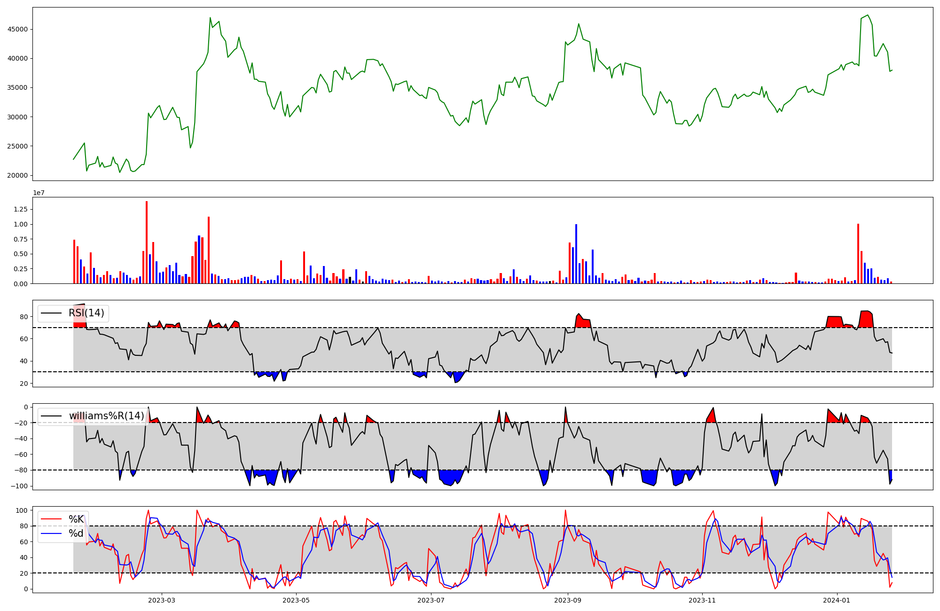This screenshot has height=611, width=940.
Task: Click the 2023-09 date tick label
Action: click(x=568, y=600)
